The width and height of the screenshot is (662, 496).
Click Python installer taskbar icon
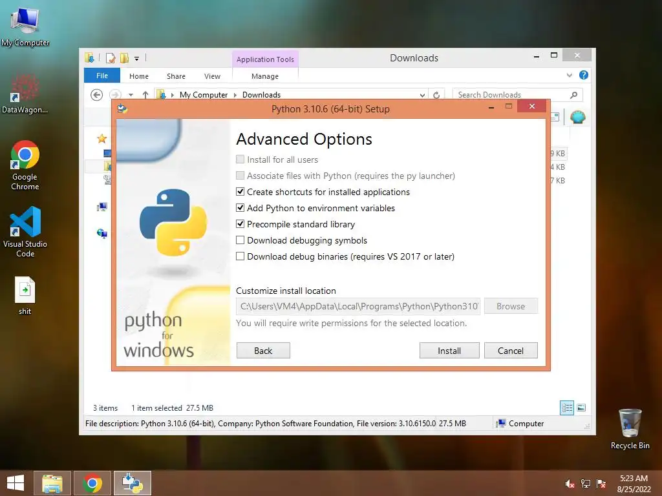coord(132,483)
